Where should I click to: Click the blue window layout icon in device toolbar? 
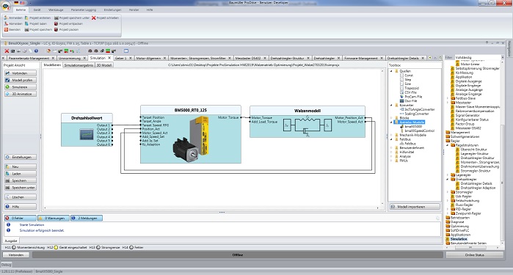[x=126, y=51]
